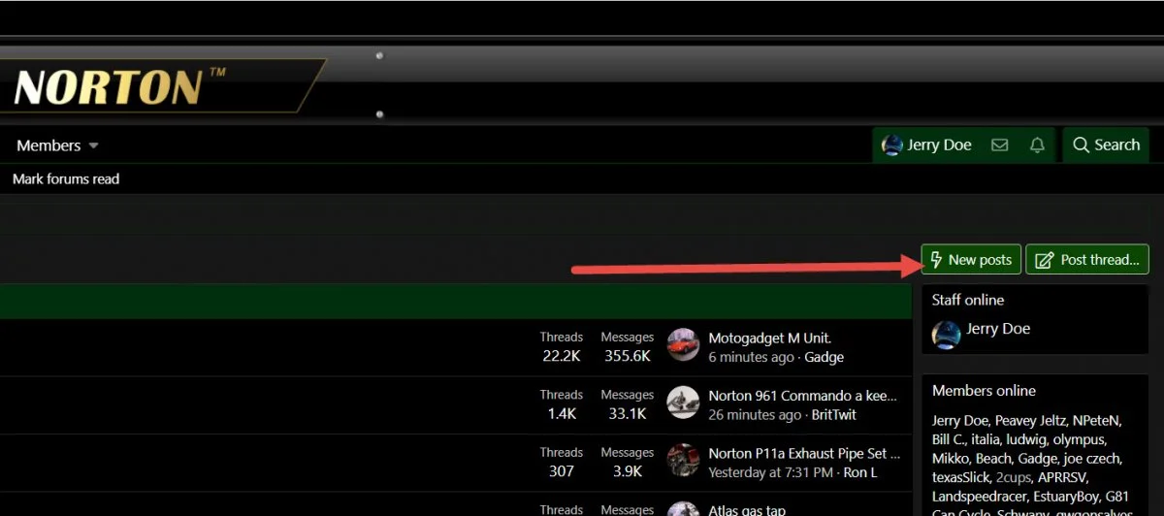Click the 33.1K messages count
The image size is (1164, 516).
(627, 413)
